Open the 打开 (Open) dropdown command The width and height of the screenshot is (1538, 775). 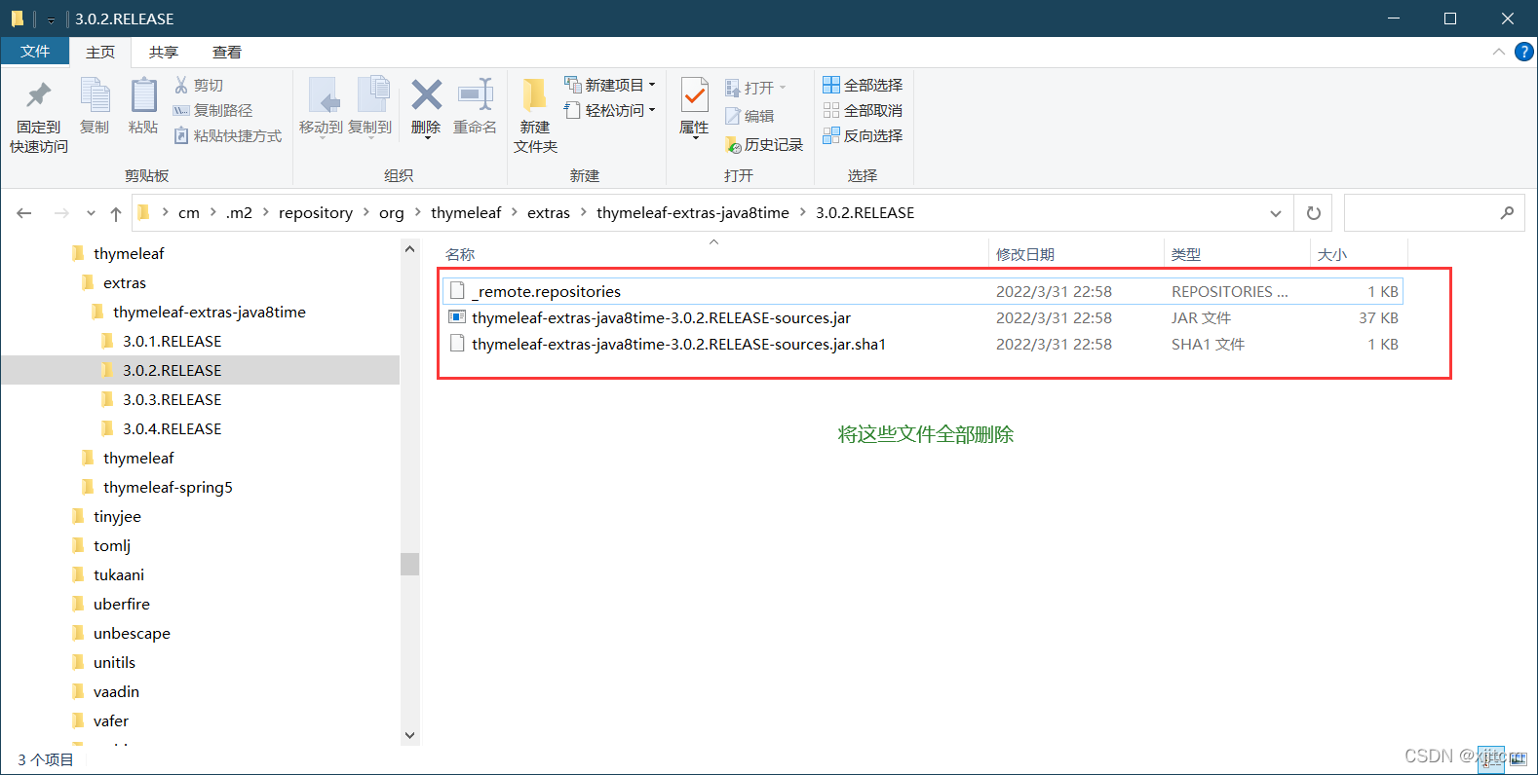(755, 89)
